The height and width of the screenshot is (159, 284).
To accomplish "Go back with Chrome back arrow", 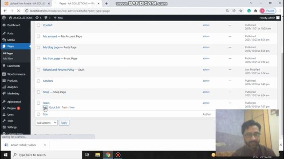I will 5,11.
